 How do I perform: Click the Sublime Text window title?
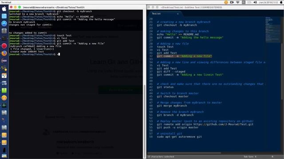coord(191,8)
